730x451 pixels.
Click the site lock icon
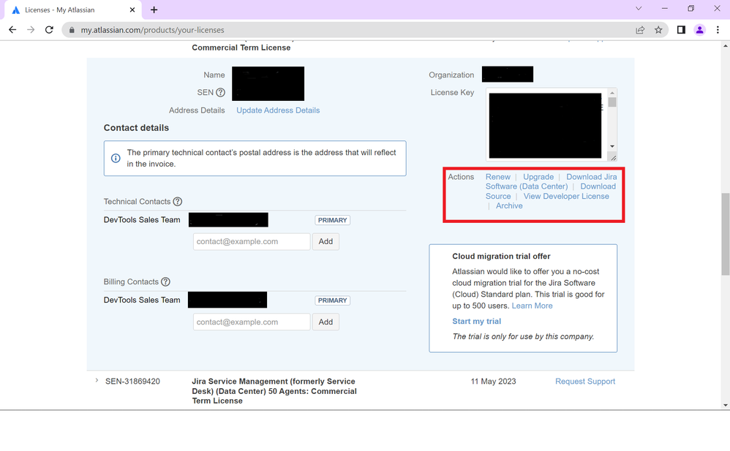point(72,30)
